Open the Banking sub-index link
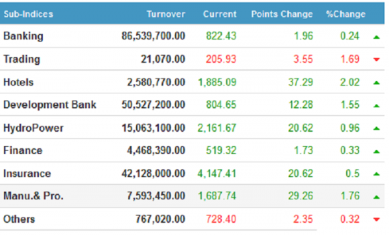This screenshot has width=389, height=235. [x=23, y=36]
